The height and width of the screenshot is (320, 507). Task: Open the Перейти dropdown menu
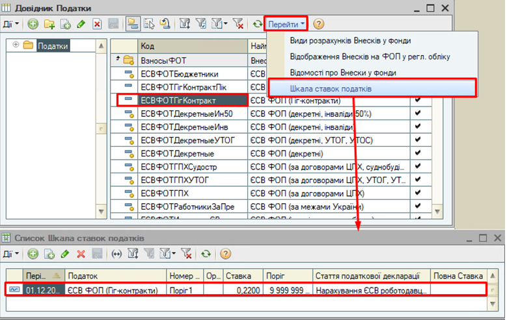(x=287, y=24)
